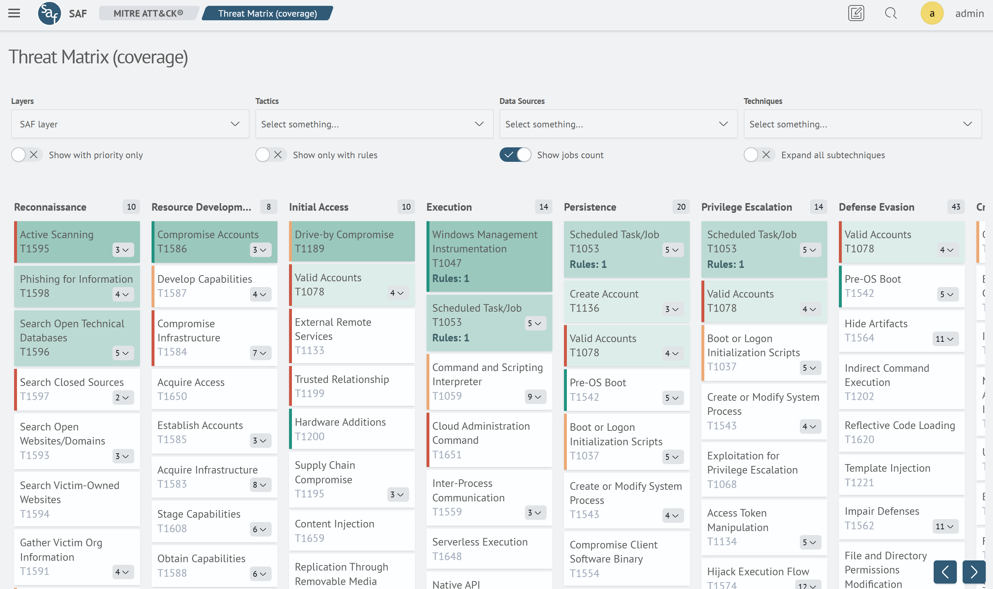The width and height of the screenshot is (993, 589).
Task: Open the Layers dropdown
Action: pos(130,124)
